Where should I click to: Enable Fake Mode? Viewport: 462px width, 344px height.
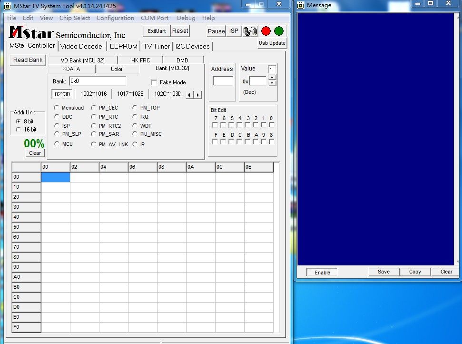click(x=154, y=82)
